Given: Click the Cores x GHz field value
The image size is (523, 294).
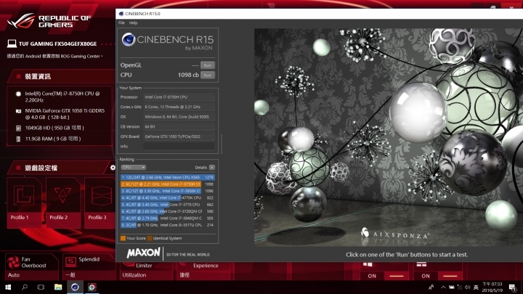Looking at the screenshot, I should pyautogui.click(x=179, y=107).
